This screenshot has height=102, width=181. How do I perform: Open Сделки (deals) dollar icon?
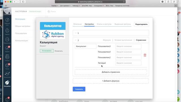point(7,31)
